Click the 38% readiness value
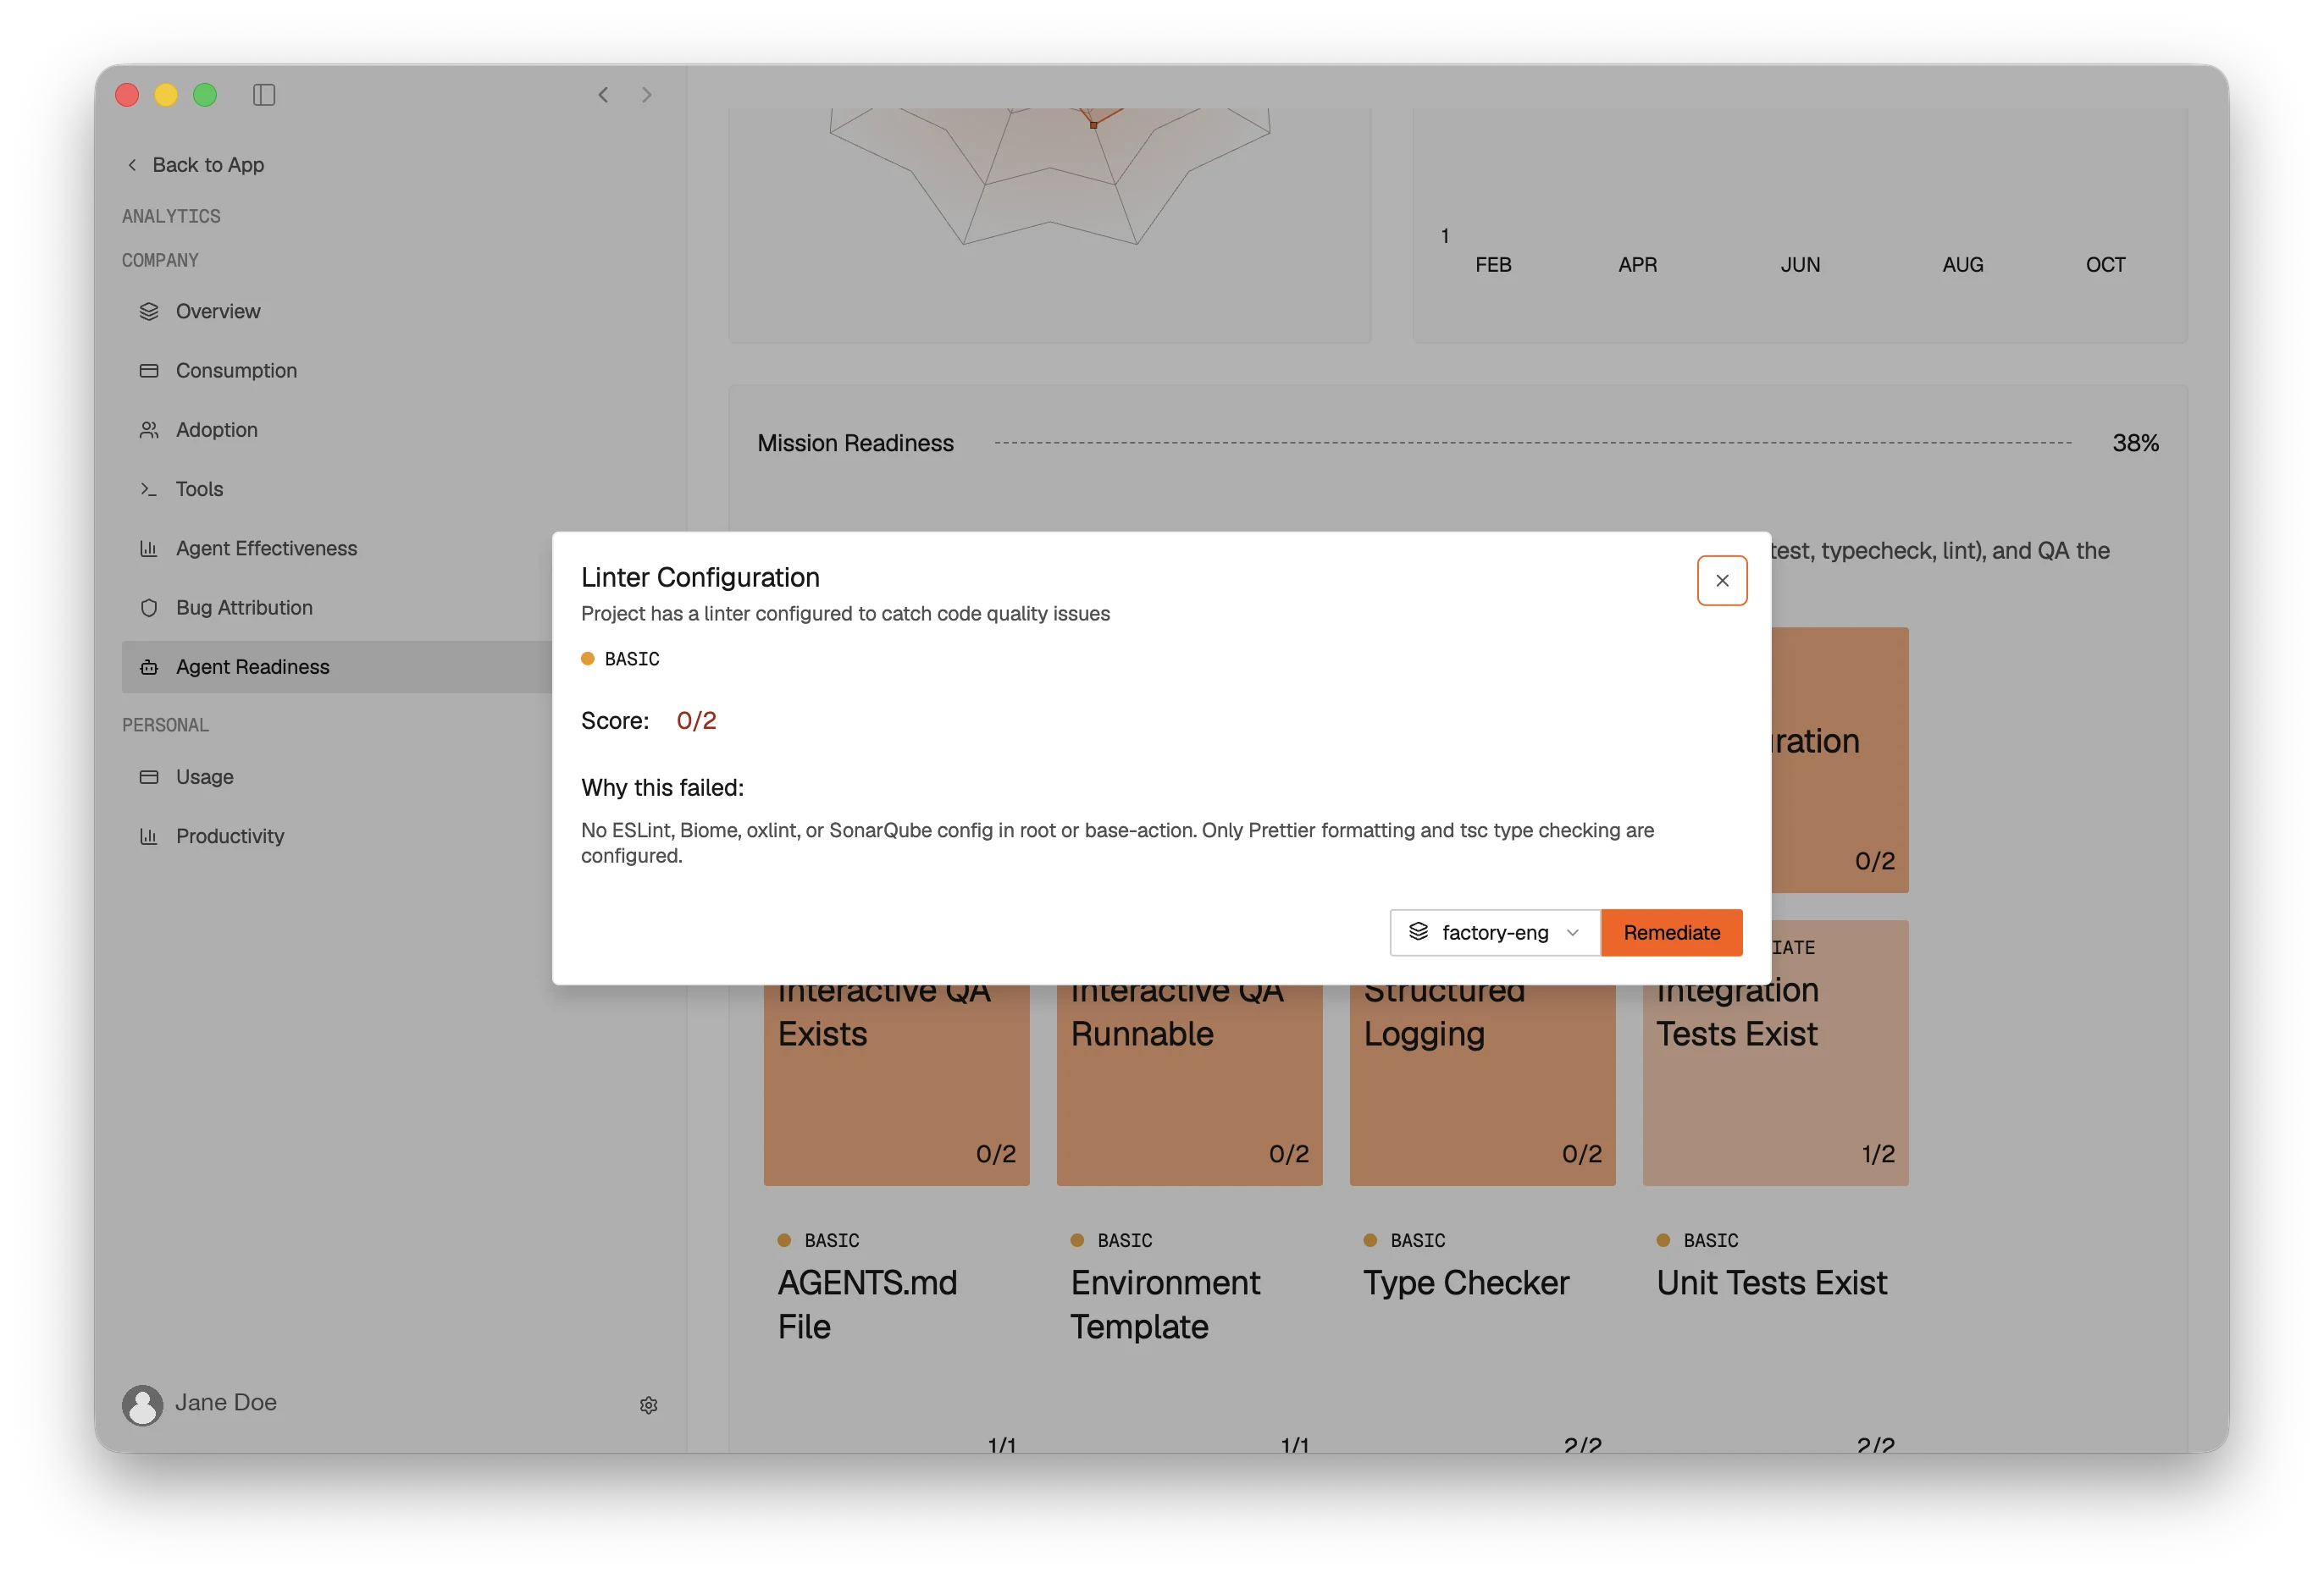 (x=2135, y=443)
